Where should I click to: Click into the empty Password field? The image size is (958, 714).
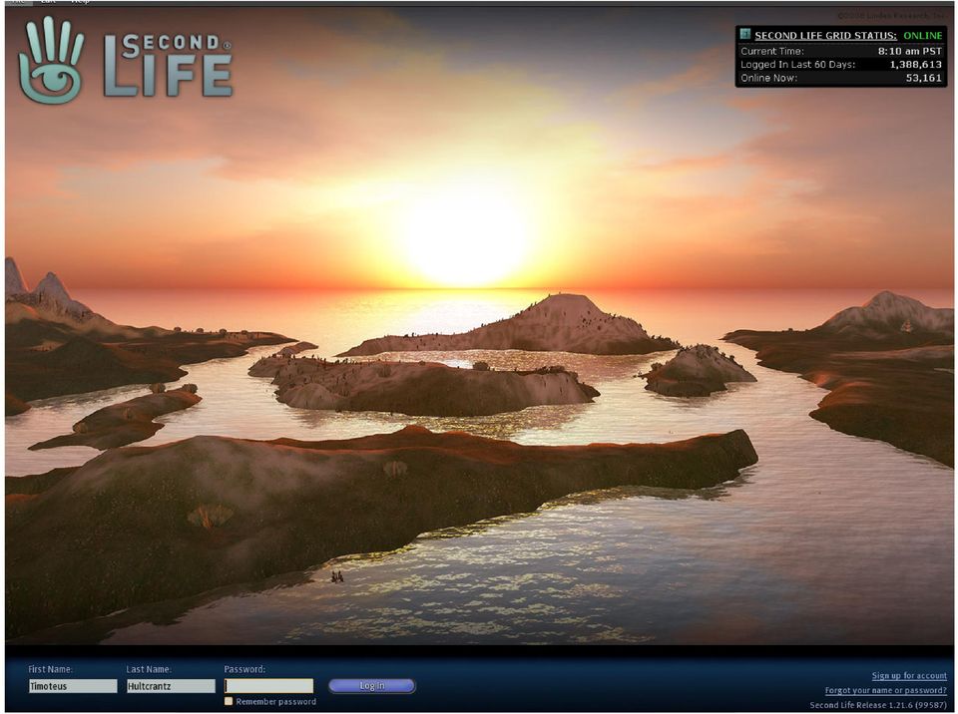268,686
